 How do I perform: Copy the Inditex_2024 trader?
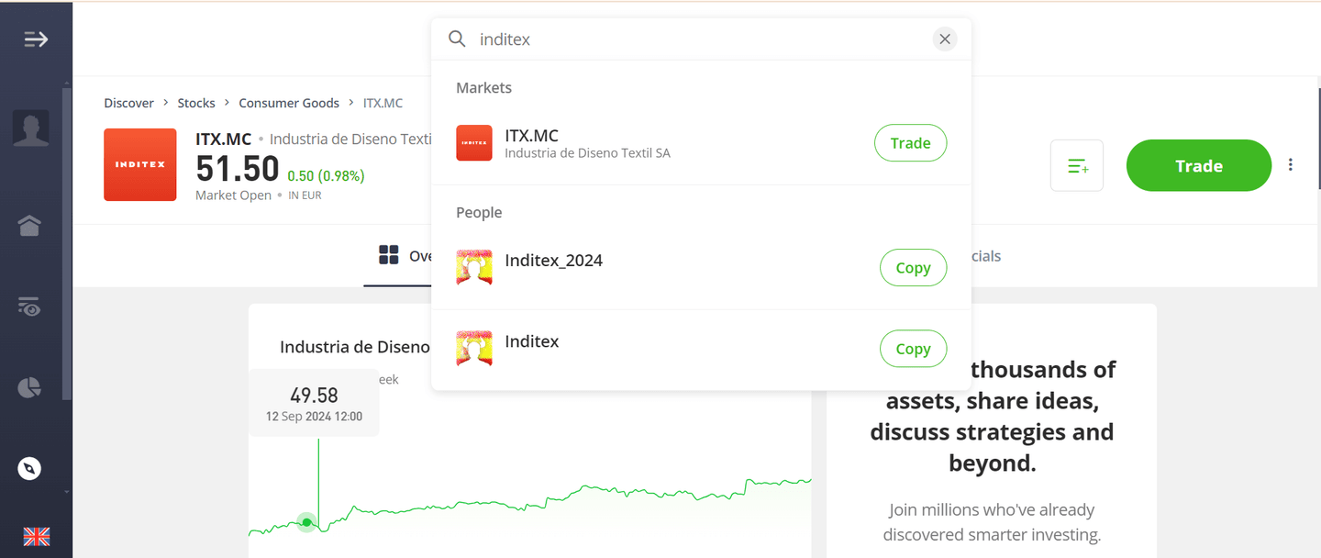click(x=913, y=268)
